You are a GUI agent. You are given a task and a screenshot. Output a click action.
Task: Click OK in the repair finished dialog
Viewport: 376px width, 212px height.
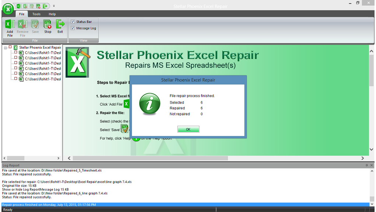tap(188, 129)
